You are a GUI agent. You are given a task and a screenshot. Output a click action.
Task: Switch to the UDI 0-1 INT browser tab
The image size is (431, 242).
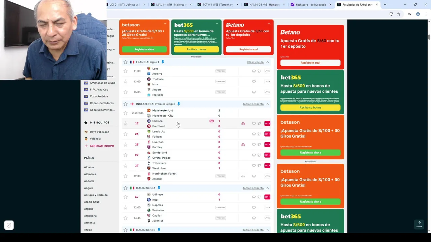[x=125, y=5]
